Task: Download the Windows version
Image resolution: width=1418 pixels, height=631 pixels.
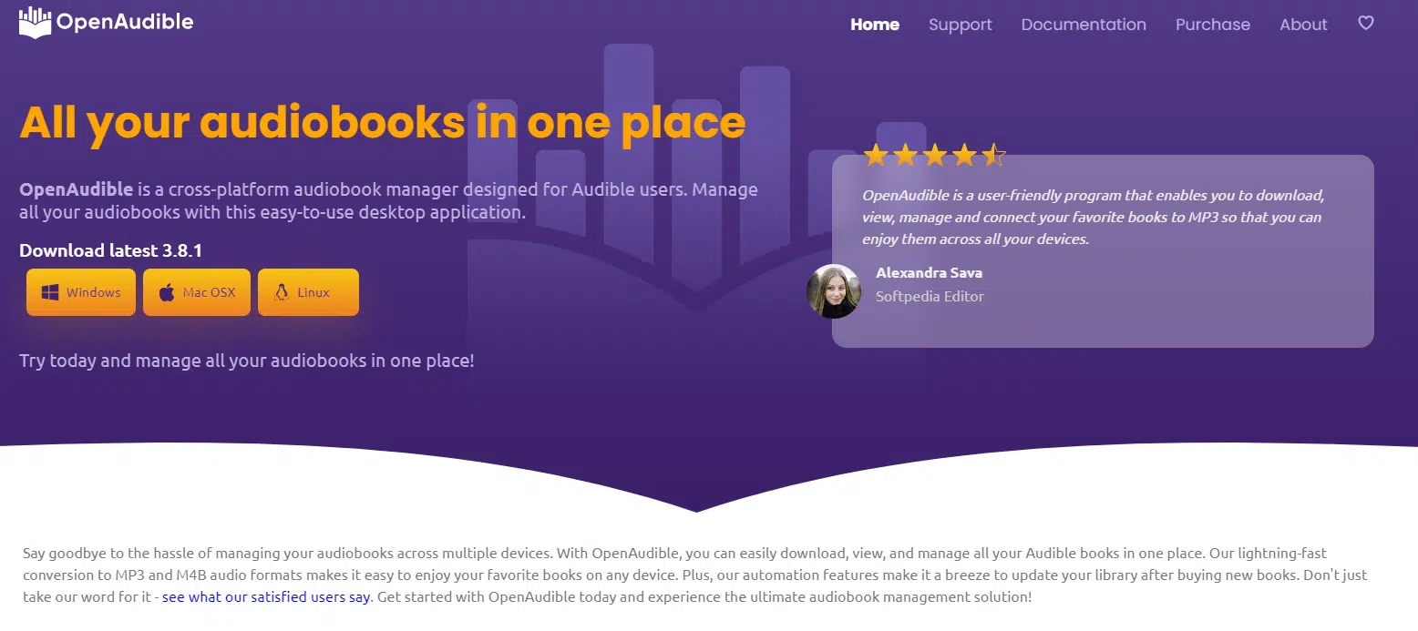Action: (x=81, y=292)
